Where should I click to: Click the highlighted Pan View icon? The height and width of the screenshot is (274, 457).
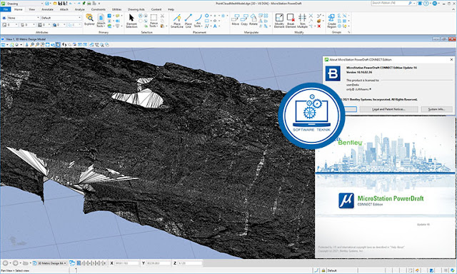[x=58, y=44]
